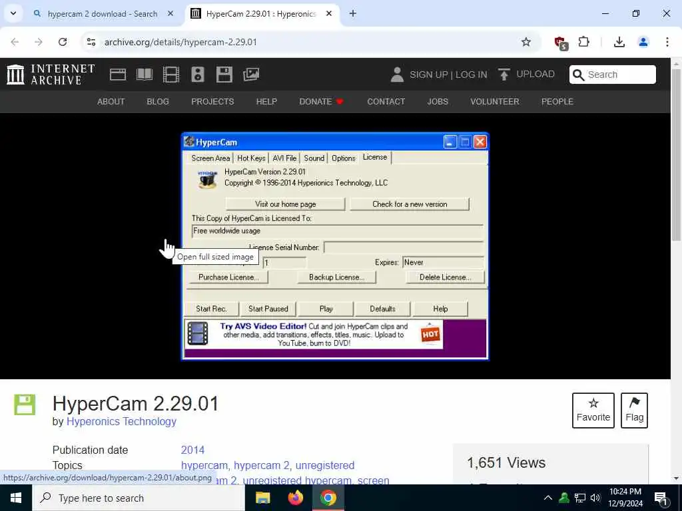Image resolution: width=682 pixels, height=511 pixels.
Task: Click the Chrome taskbar icon
Action: pyautogui.click(x=328, y=498)
